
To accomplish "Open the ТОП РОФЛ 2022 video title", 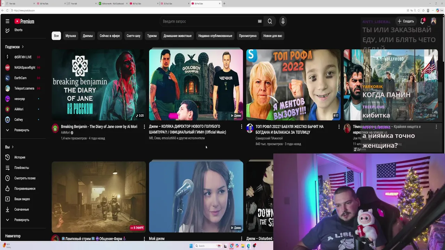I will coord(290,130).
